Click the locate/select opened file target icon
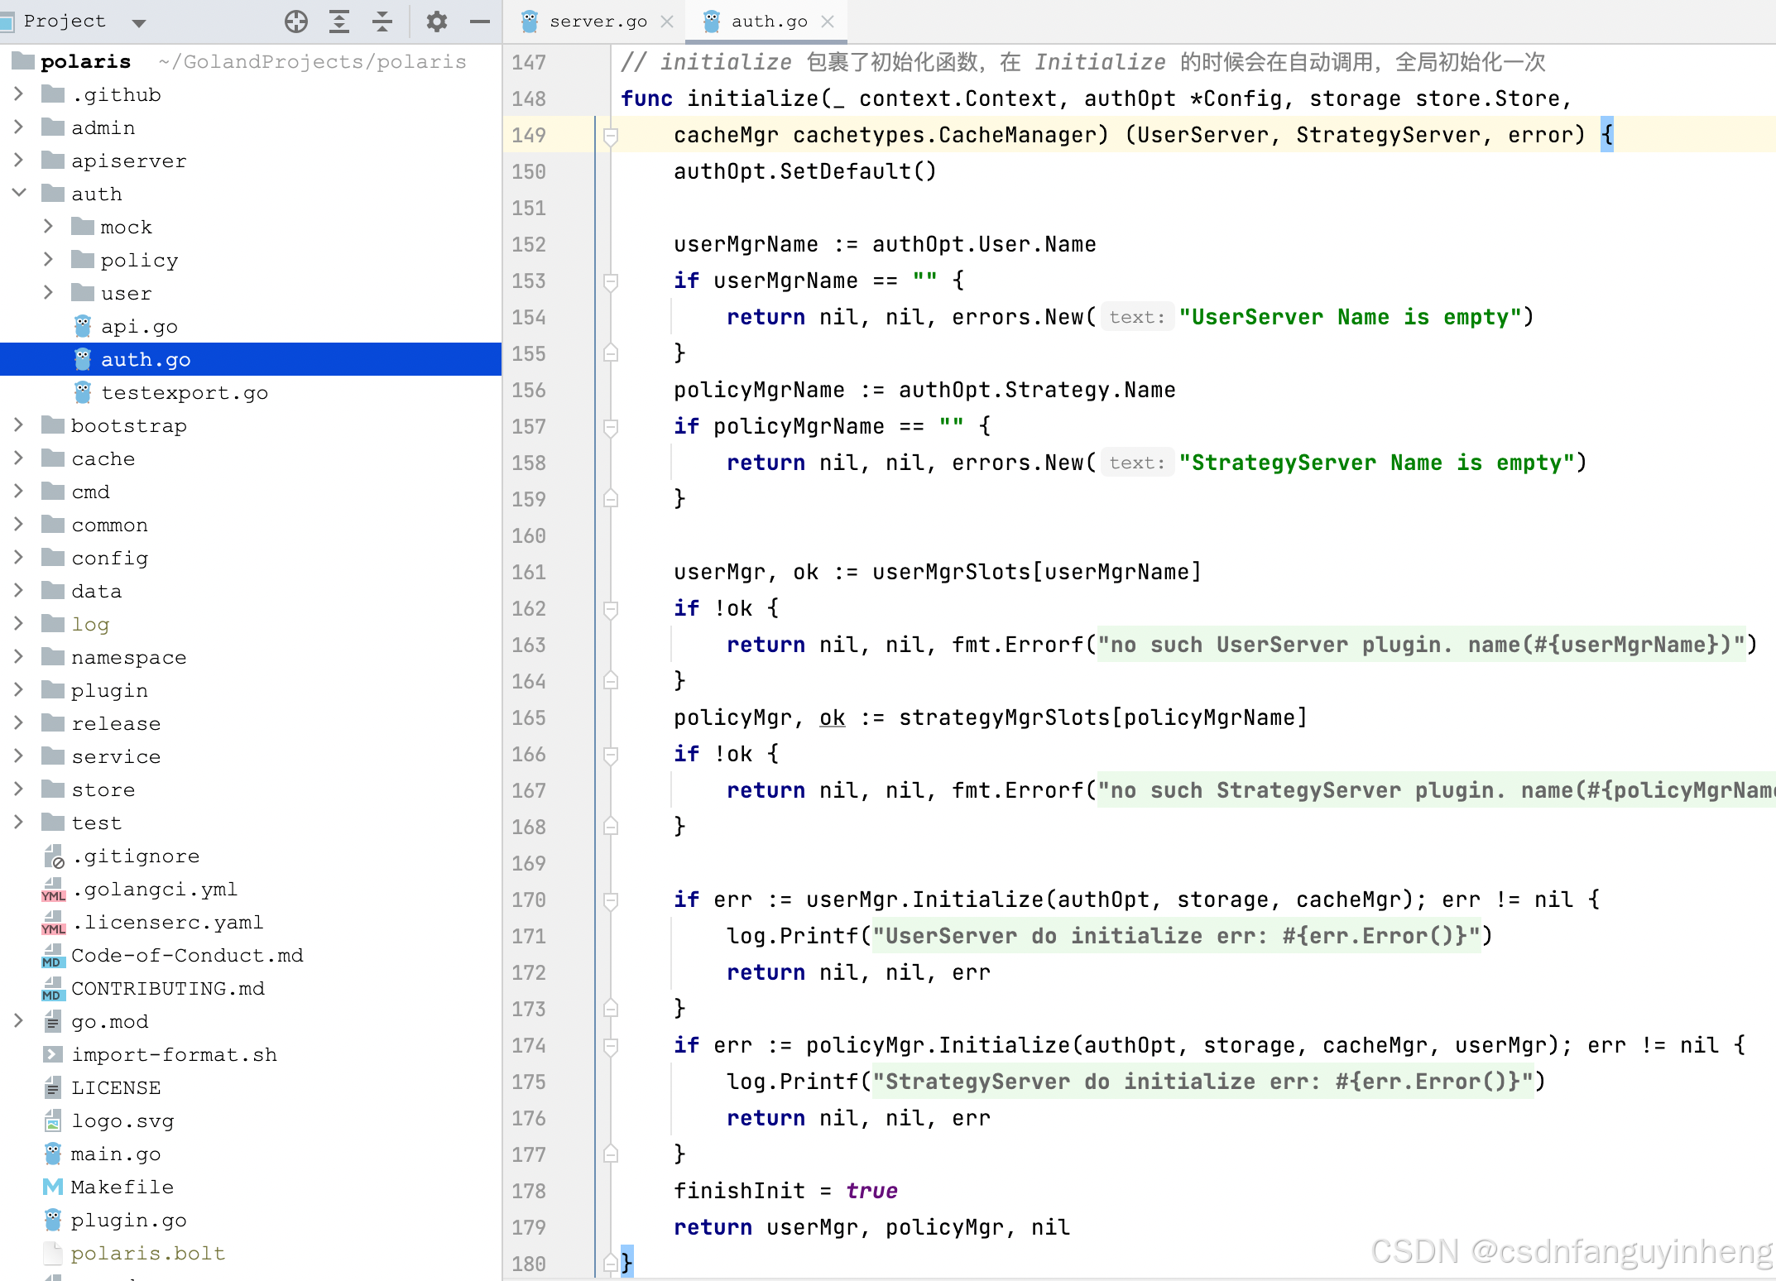1776x1281 pixels. (x=295, y=22)
